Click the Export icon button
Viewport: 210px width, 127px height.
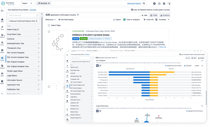point(114,20)
